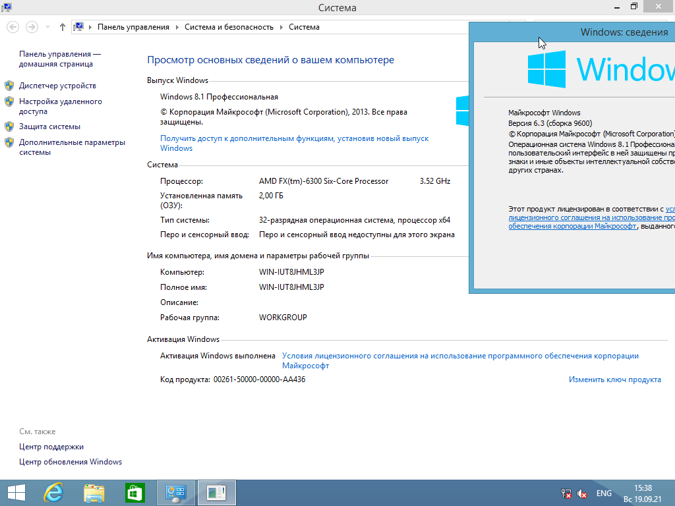Open Панель управления — домашняя страница link
Viewport: 675px width, 506px height.
pyautogui.click(x=60, y=59)
